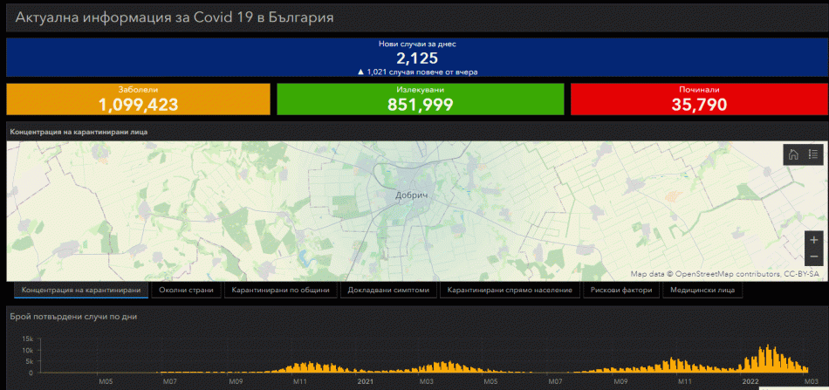
Task: Click the orange Заболели total card
Action: [138, 99]
